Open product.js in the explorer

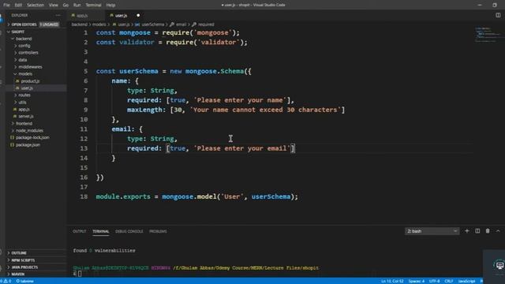coord(36,81)
